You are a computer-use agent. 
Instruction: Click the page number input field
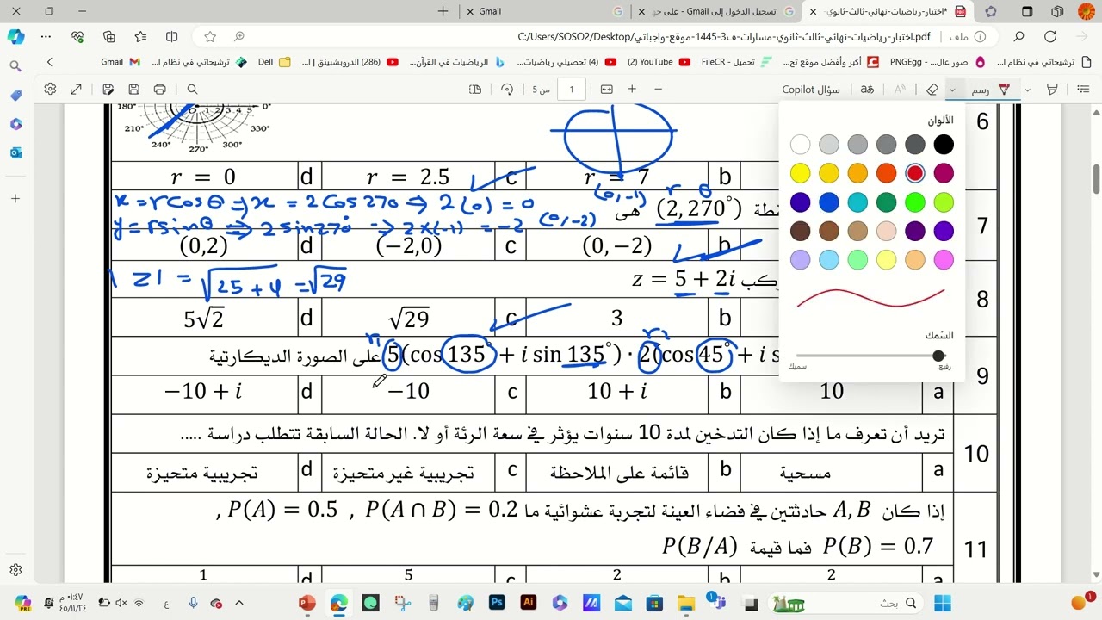point(571,90)
